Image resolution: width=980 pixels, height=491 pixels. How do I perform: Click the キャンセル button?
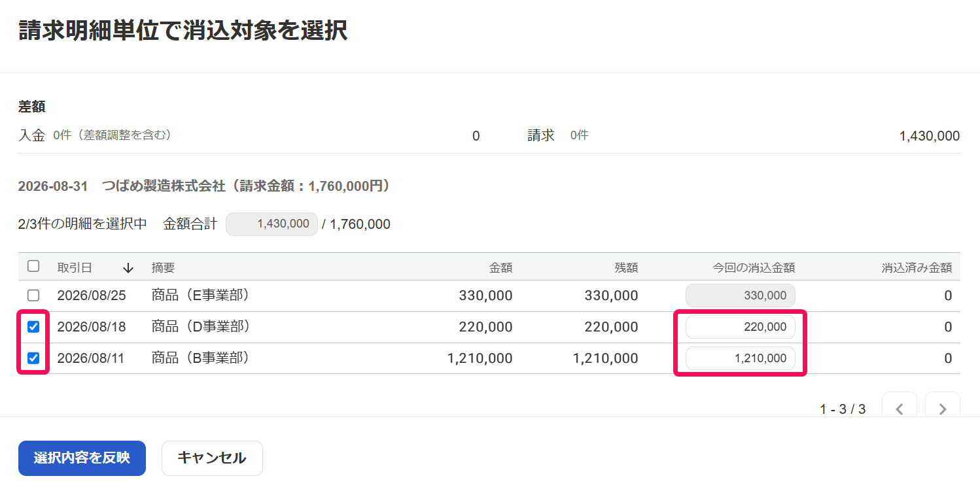(212, 458)
